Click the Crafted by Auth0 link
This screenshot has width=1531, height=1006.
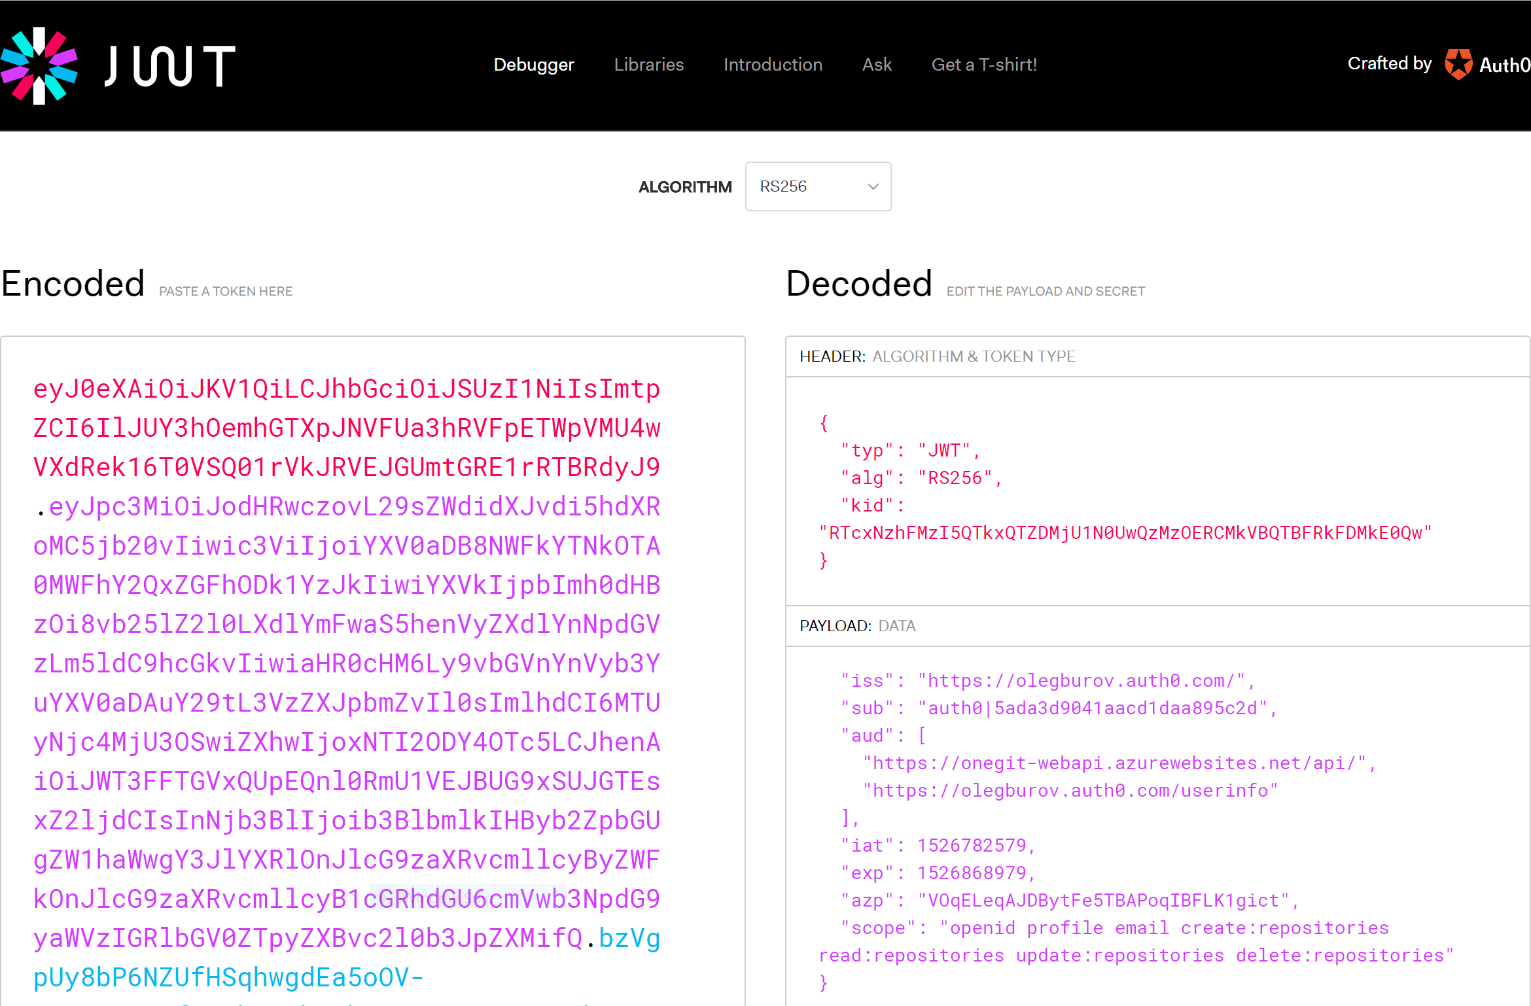coord(1389,63)
